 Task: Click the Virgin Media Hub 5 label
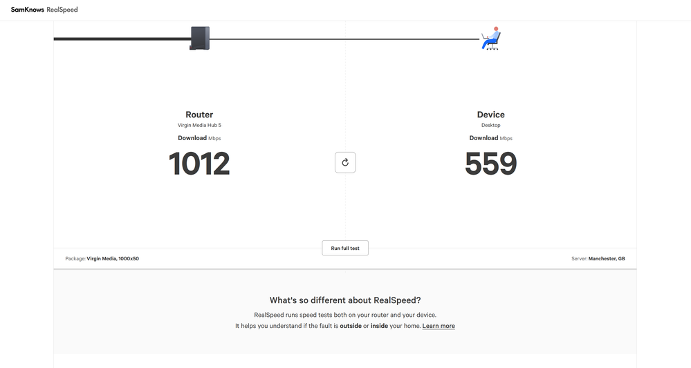199,125
